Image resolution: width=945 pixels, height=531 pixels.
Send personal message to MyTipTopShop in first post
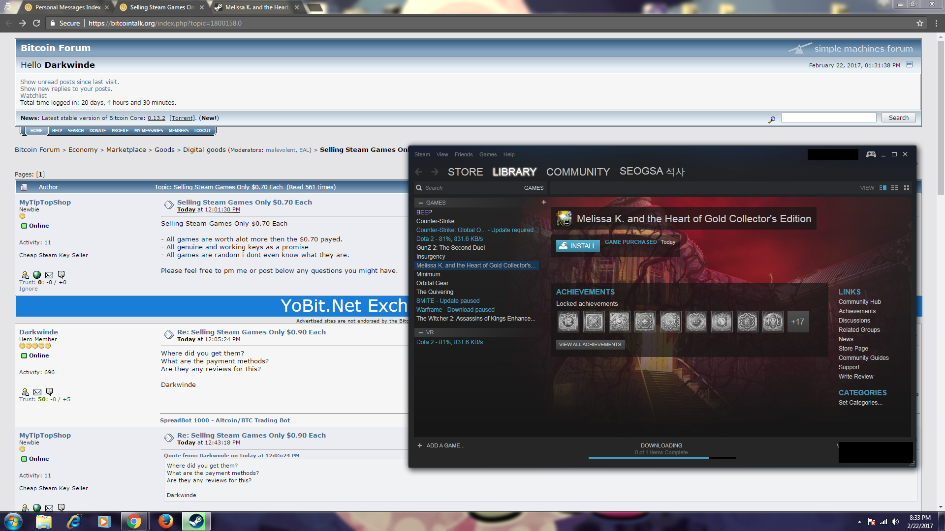point(62,275)
